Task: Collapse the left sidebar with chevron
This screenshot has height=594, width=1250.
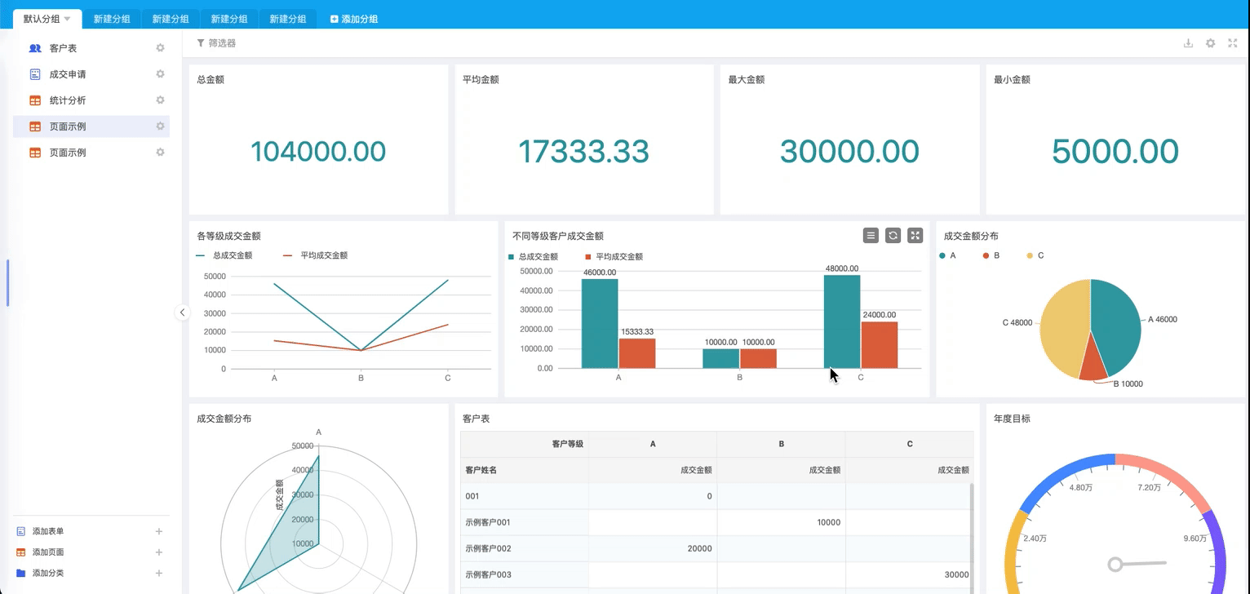Action: (182, 313)
